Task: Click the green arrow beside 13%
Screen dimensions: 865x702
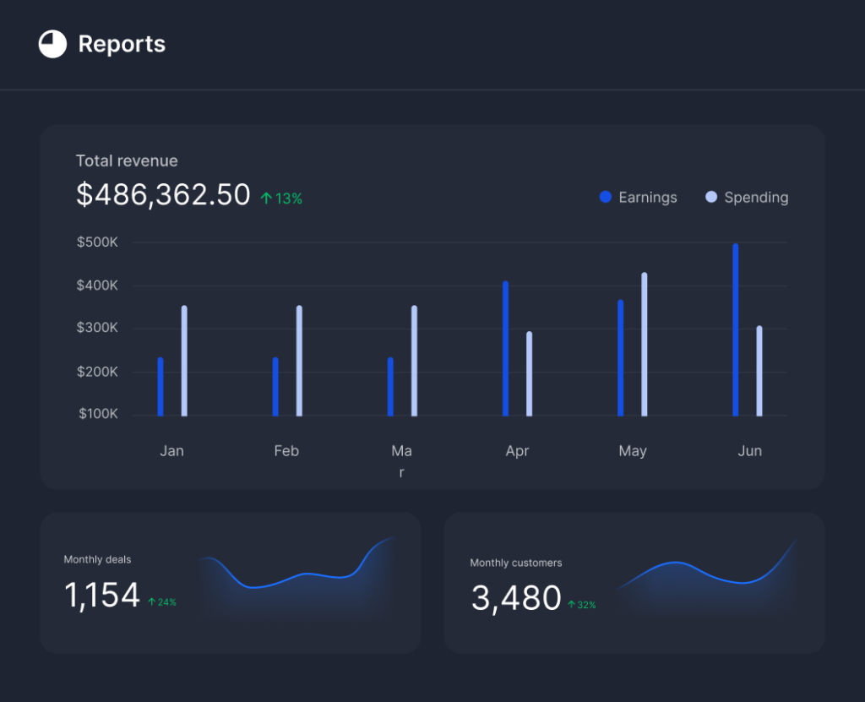Action: pos(266,199)
